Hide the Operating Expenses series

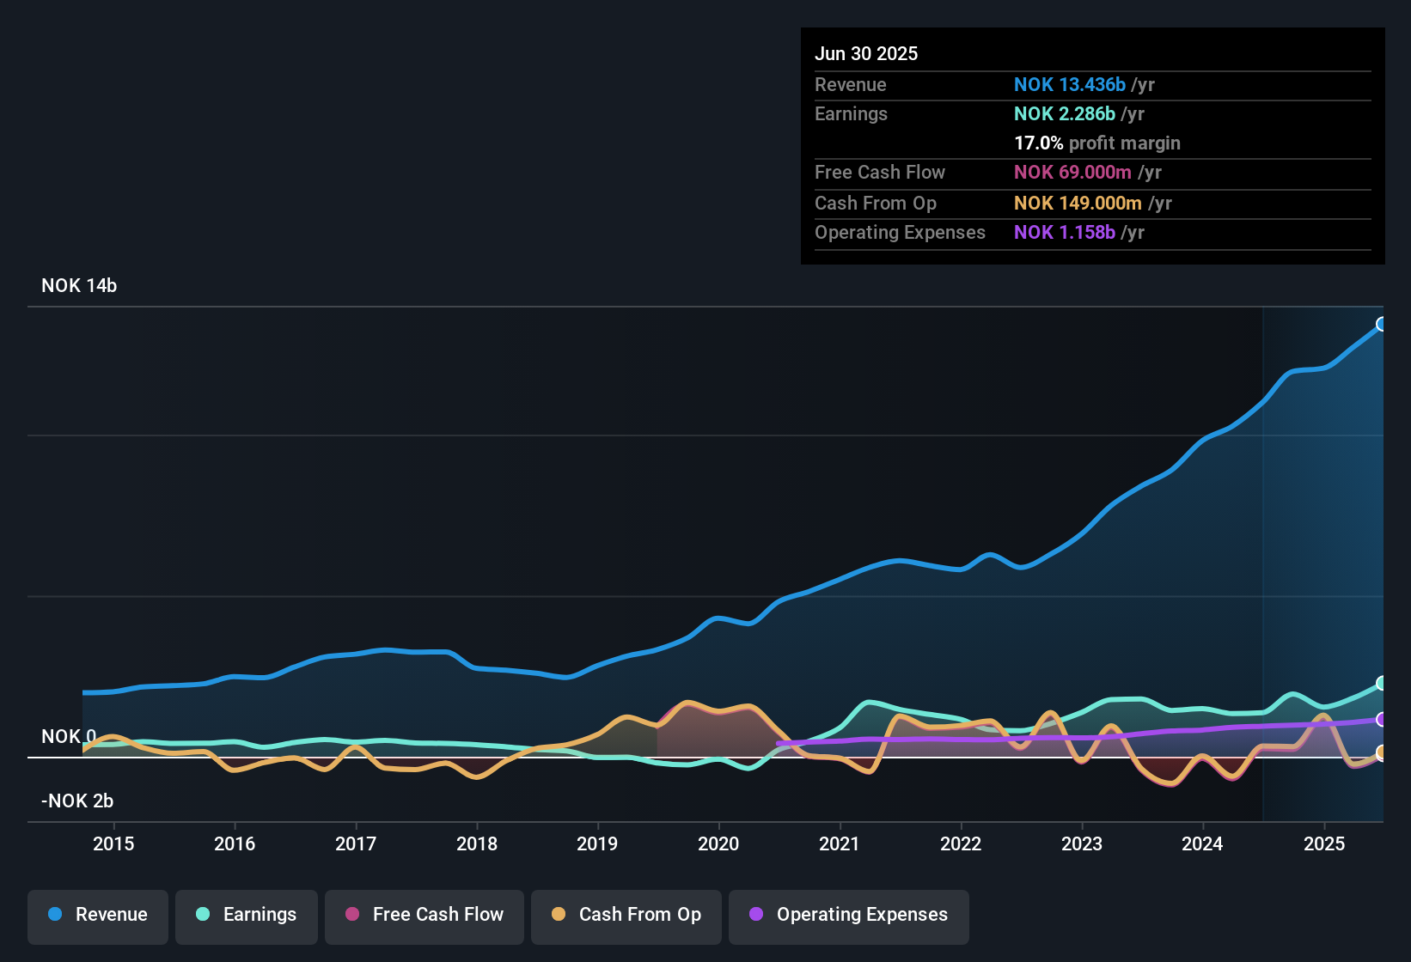click(x=849, y=916)
